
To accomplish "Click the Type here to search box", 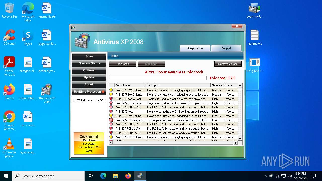I will pos(48,176).
